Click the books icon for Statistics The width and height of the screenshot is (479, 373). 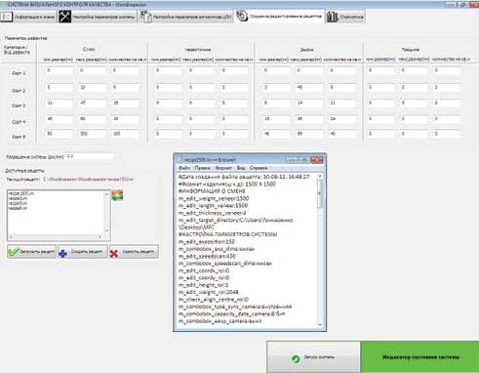(x=333, y=17)
